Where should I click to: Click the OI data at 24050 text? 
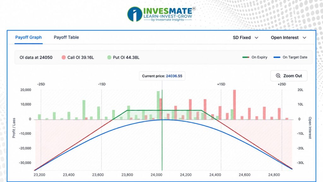[x=36, y=58]
